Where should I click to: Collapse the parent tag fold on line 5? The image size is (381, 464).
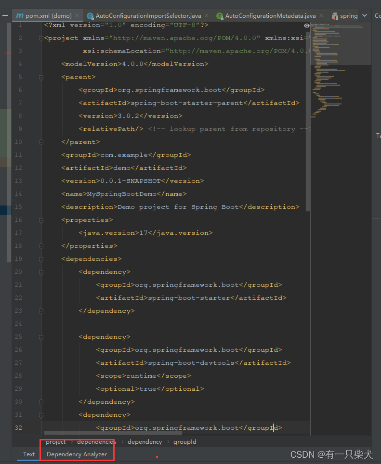click(41, 77)
